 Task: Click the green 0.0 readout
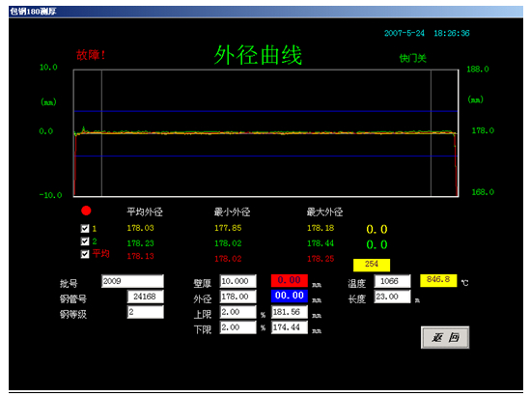(377, 244)
